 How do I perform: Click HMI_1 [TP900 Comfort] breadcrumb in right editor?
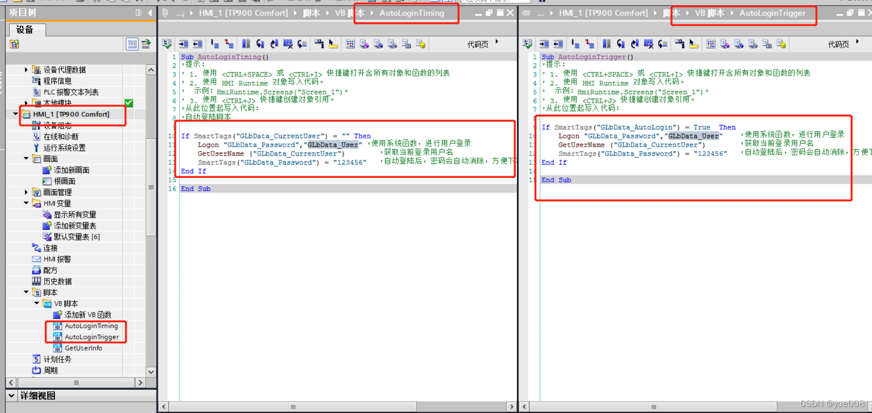point(603,13)
